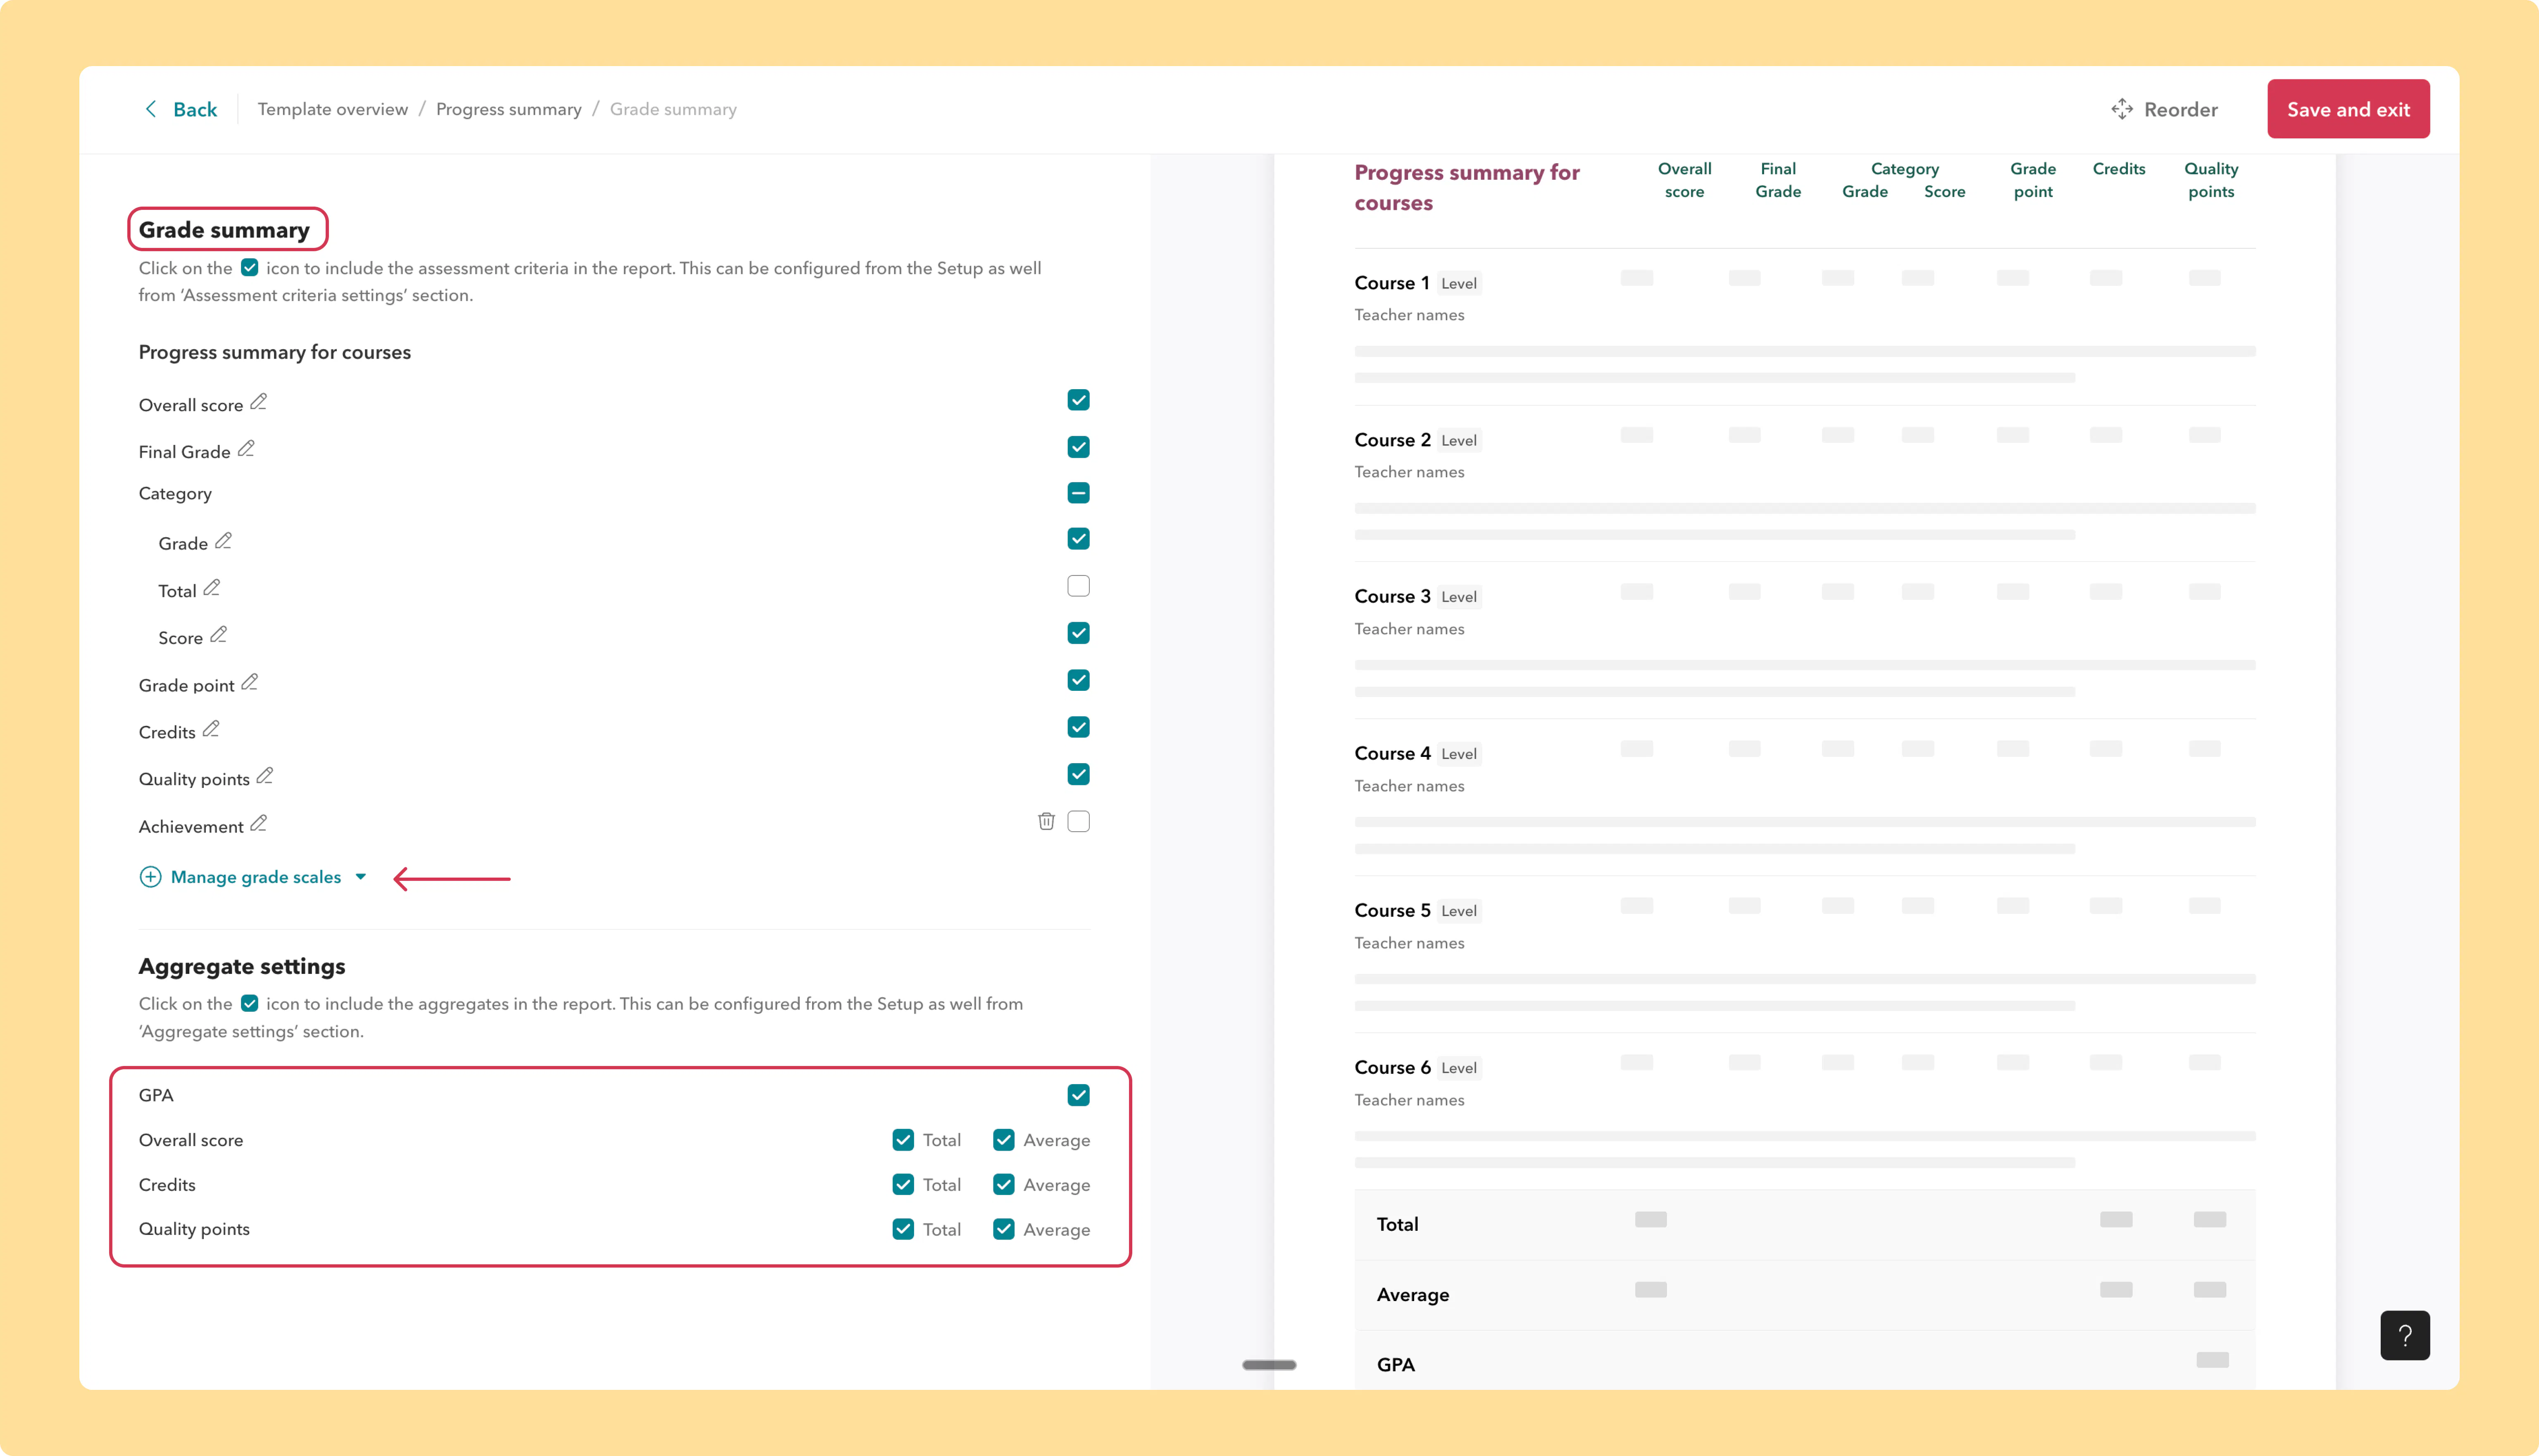Click the Reorder move icon
The width and height of the screenshot is (2539, 1456).
point(2121,109)
